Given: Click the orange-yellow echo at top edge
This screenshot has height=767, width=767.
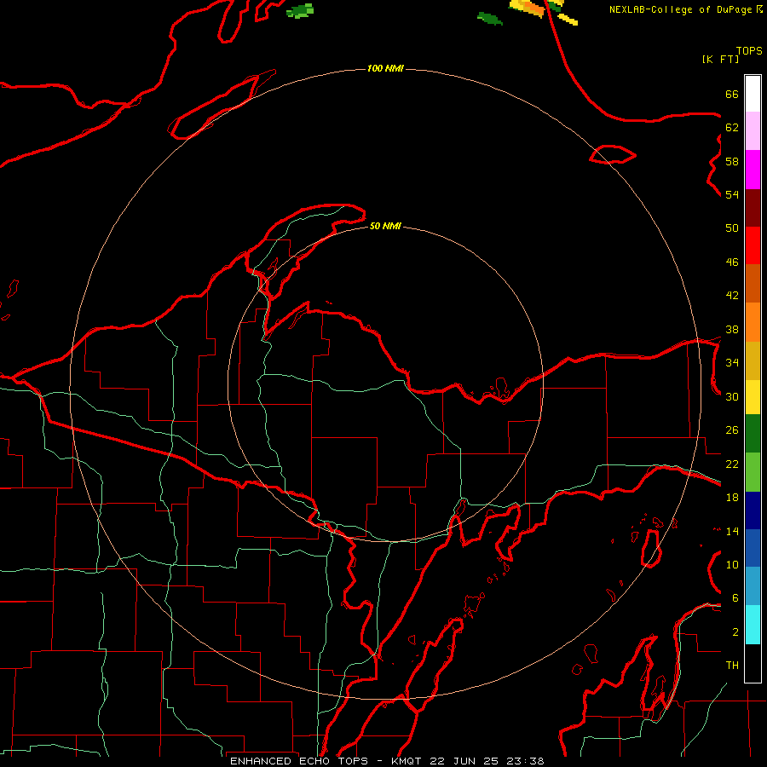Looking at the screenshot, I should click(528, 8).
